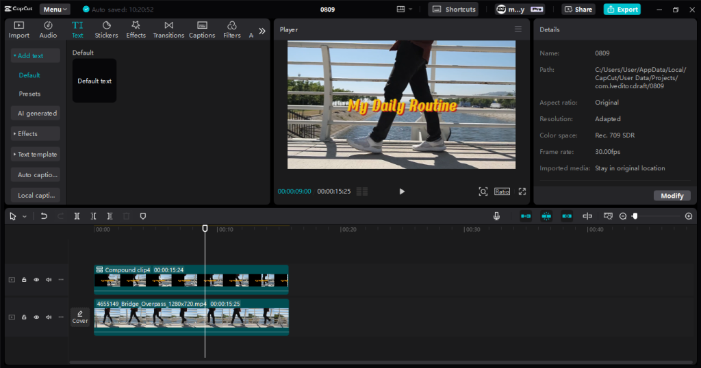Hide the Compound clip4 track with eye icon

click(x=36, y=280)
